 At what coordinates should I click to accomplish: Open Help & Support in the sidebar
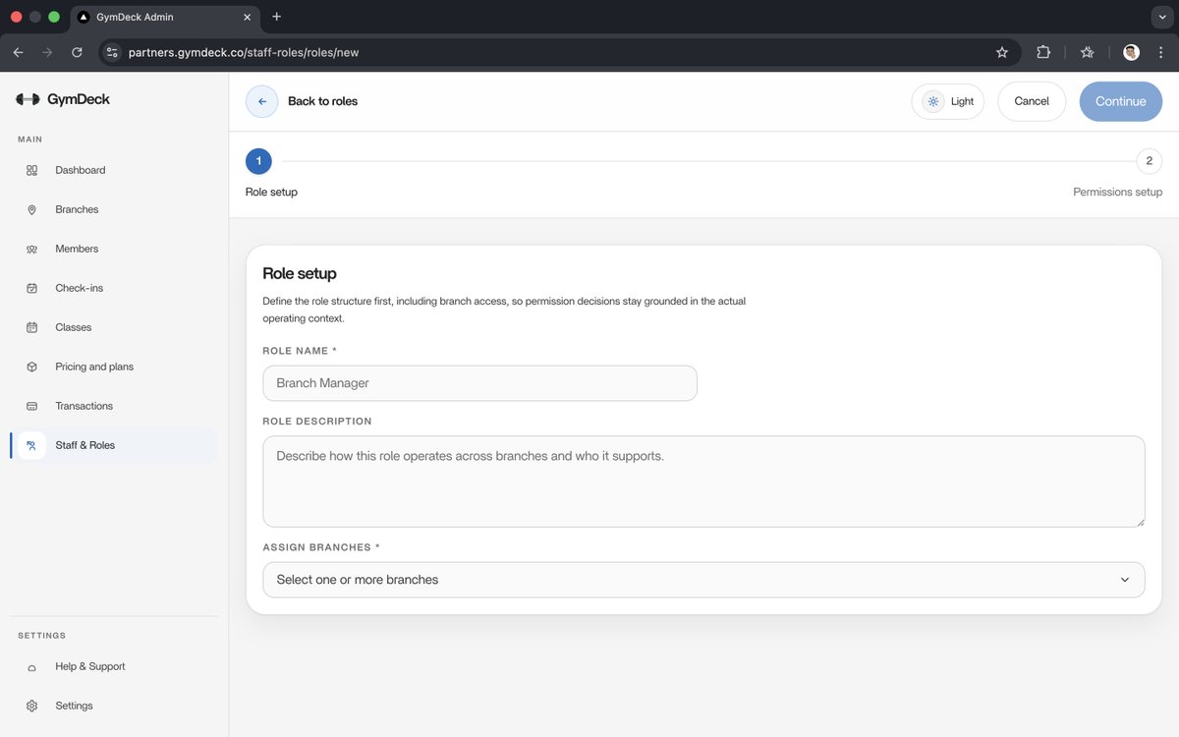(x=114, y=666)
